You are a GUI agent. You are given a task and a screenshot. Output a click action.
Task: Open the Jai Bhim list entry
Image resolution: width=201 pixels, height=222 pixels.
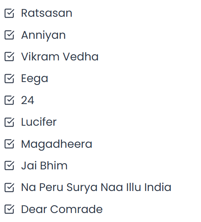pos(44,165)
